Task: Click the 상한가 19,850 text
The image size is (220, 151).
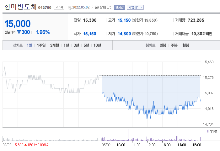Action: (x=144, y=20)
